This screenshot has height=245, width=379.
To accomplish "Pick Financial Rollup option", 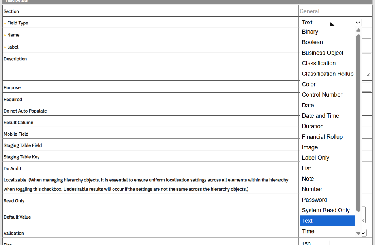I will pos(328,137).
